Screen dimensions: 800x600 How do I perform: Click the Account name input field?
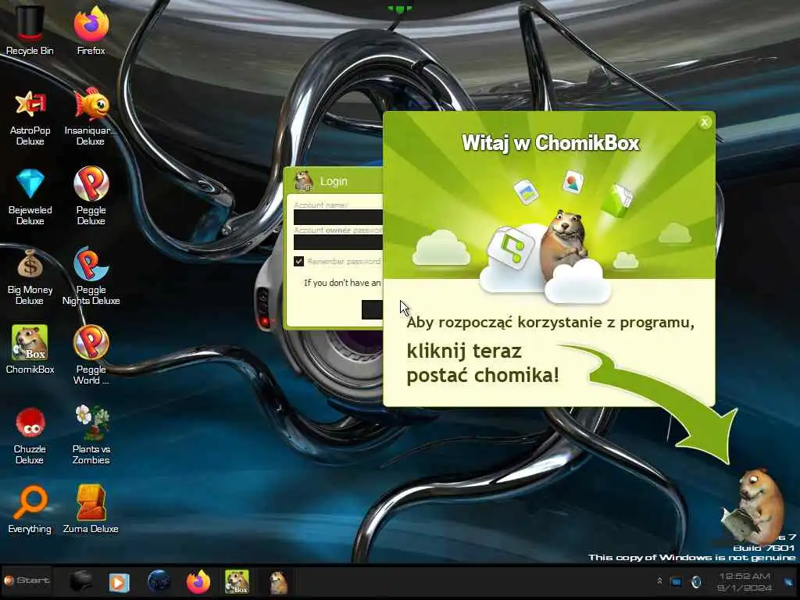[338, 217]
